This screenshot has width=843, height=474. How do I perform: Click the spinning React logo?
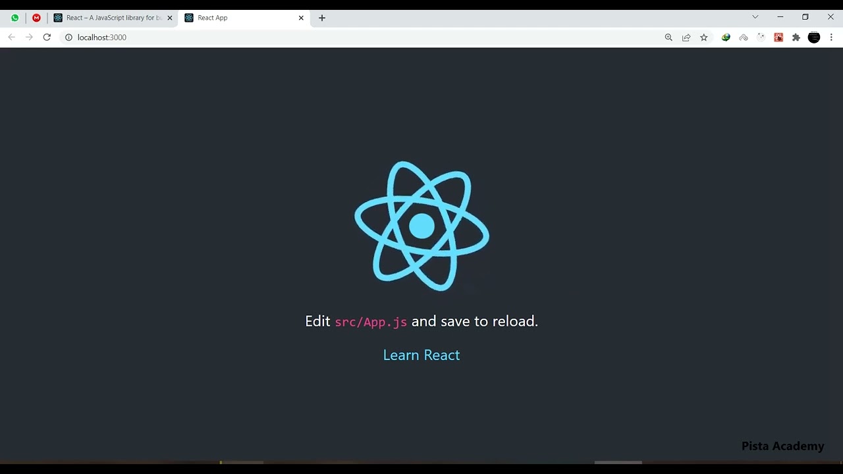(421, 226)
